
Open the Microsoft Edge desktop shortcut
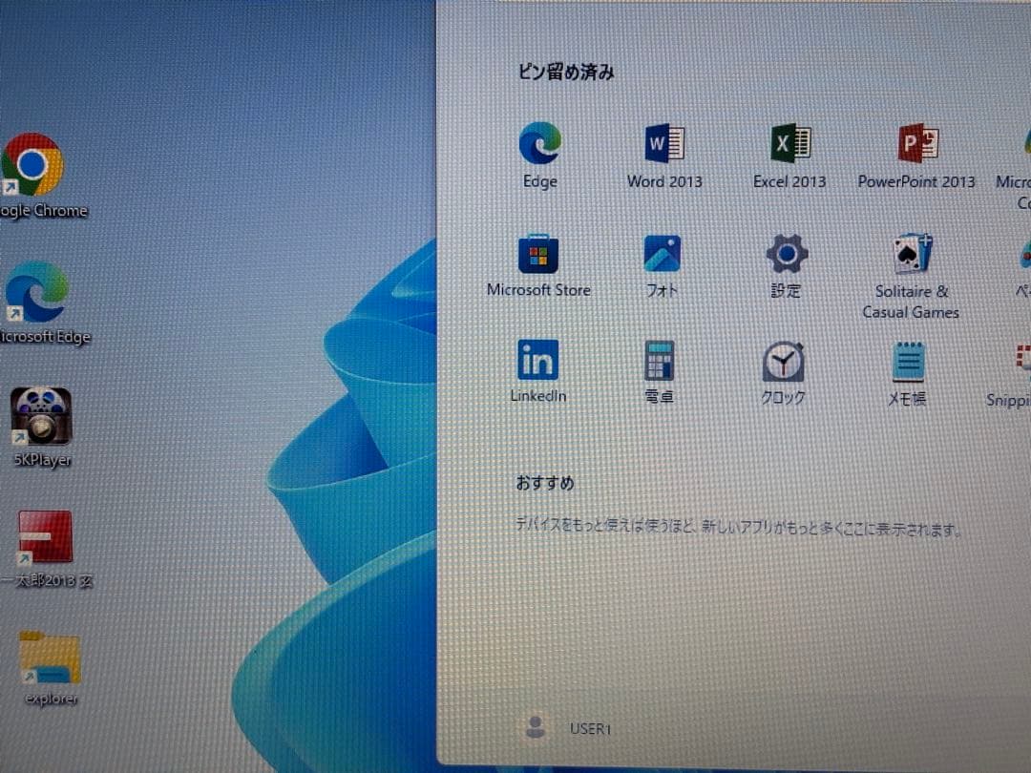pos(32,291)
